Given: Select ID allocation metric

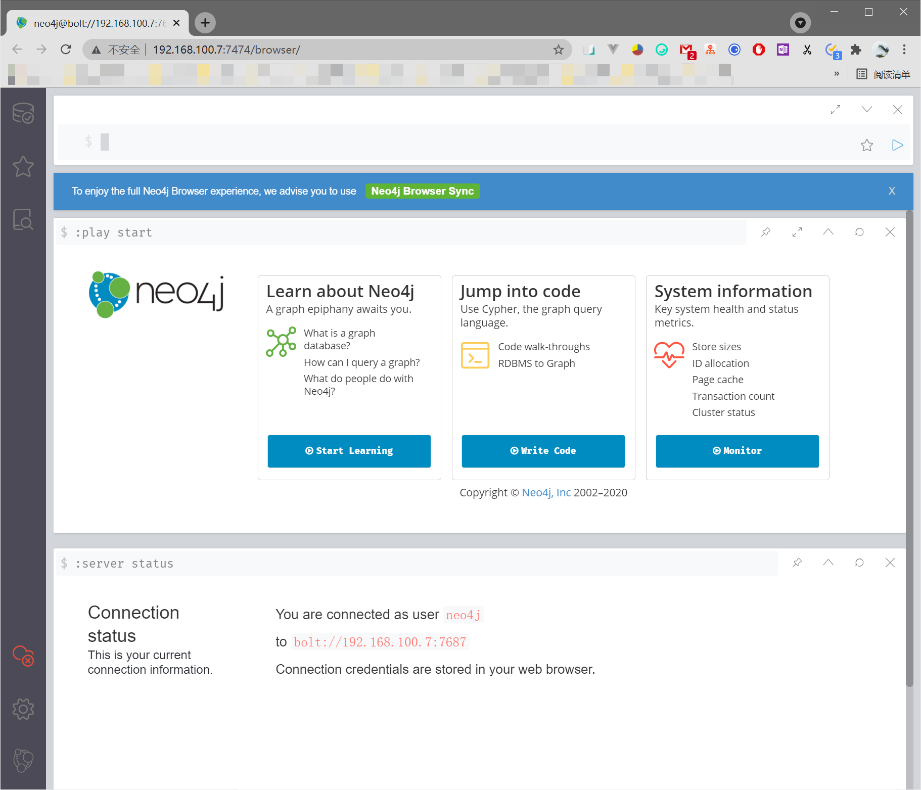Looking at the screenshot, I should [x=720, y=363].
